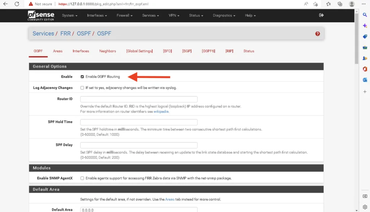Click the Default Area input field
The image size is (370, 212).
pos(139,209)
